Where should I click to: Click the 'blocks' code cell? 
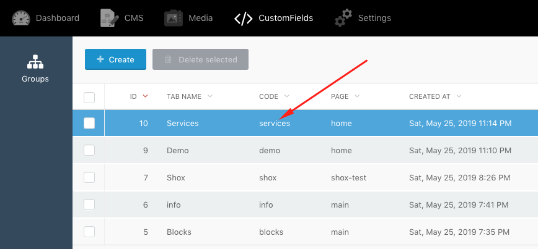tap(271, 232)
